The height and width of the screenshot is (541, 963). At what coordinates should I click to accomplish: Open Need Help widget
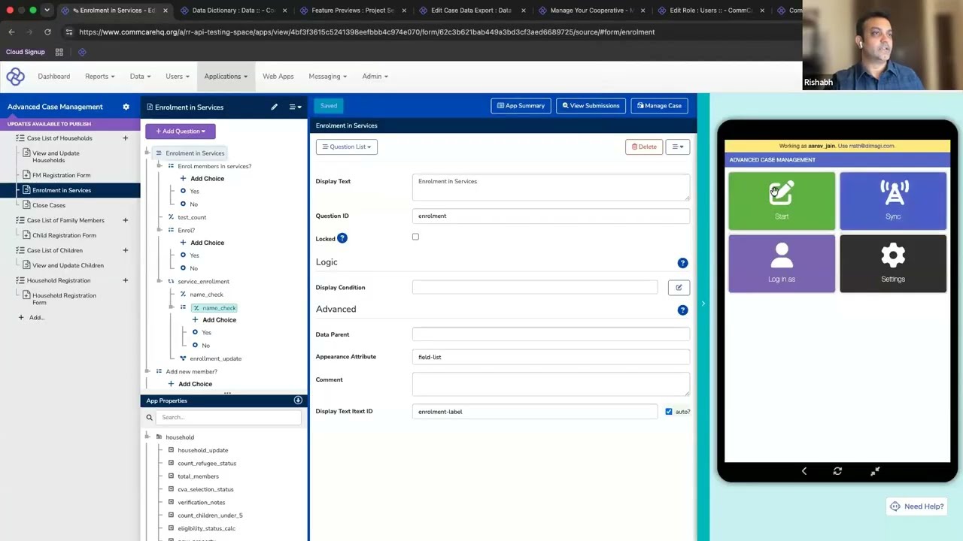[916, 506]
